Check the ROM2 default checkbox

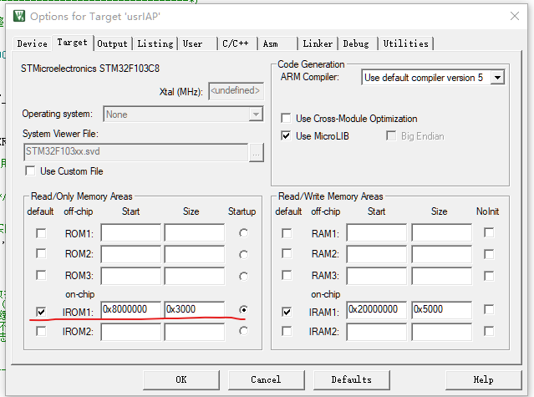tap(41, 253)
